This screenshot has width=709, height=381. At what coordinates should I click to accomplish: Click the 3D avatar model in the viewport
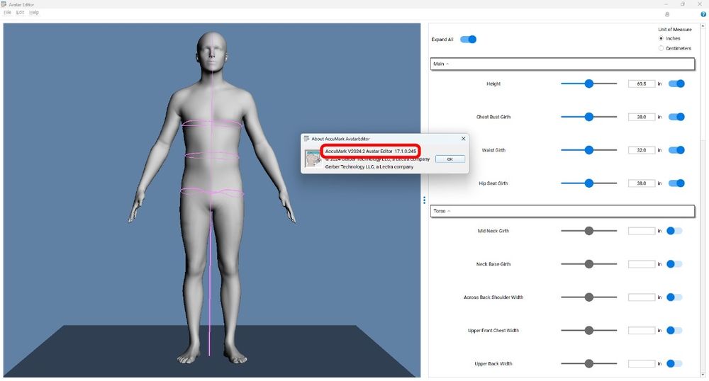coord(211,198)
